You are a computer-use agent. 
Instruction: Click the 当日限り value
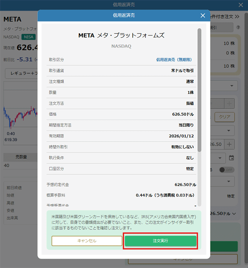[186, 125]
